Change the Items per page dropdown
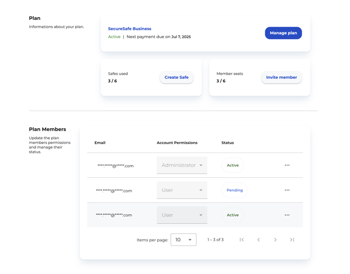 (183, 240)
